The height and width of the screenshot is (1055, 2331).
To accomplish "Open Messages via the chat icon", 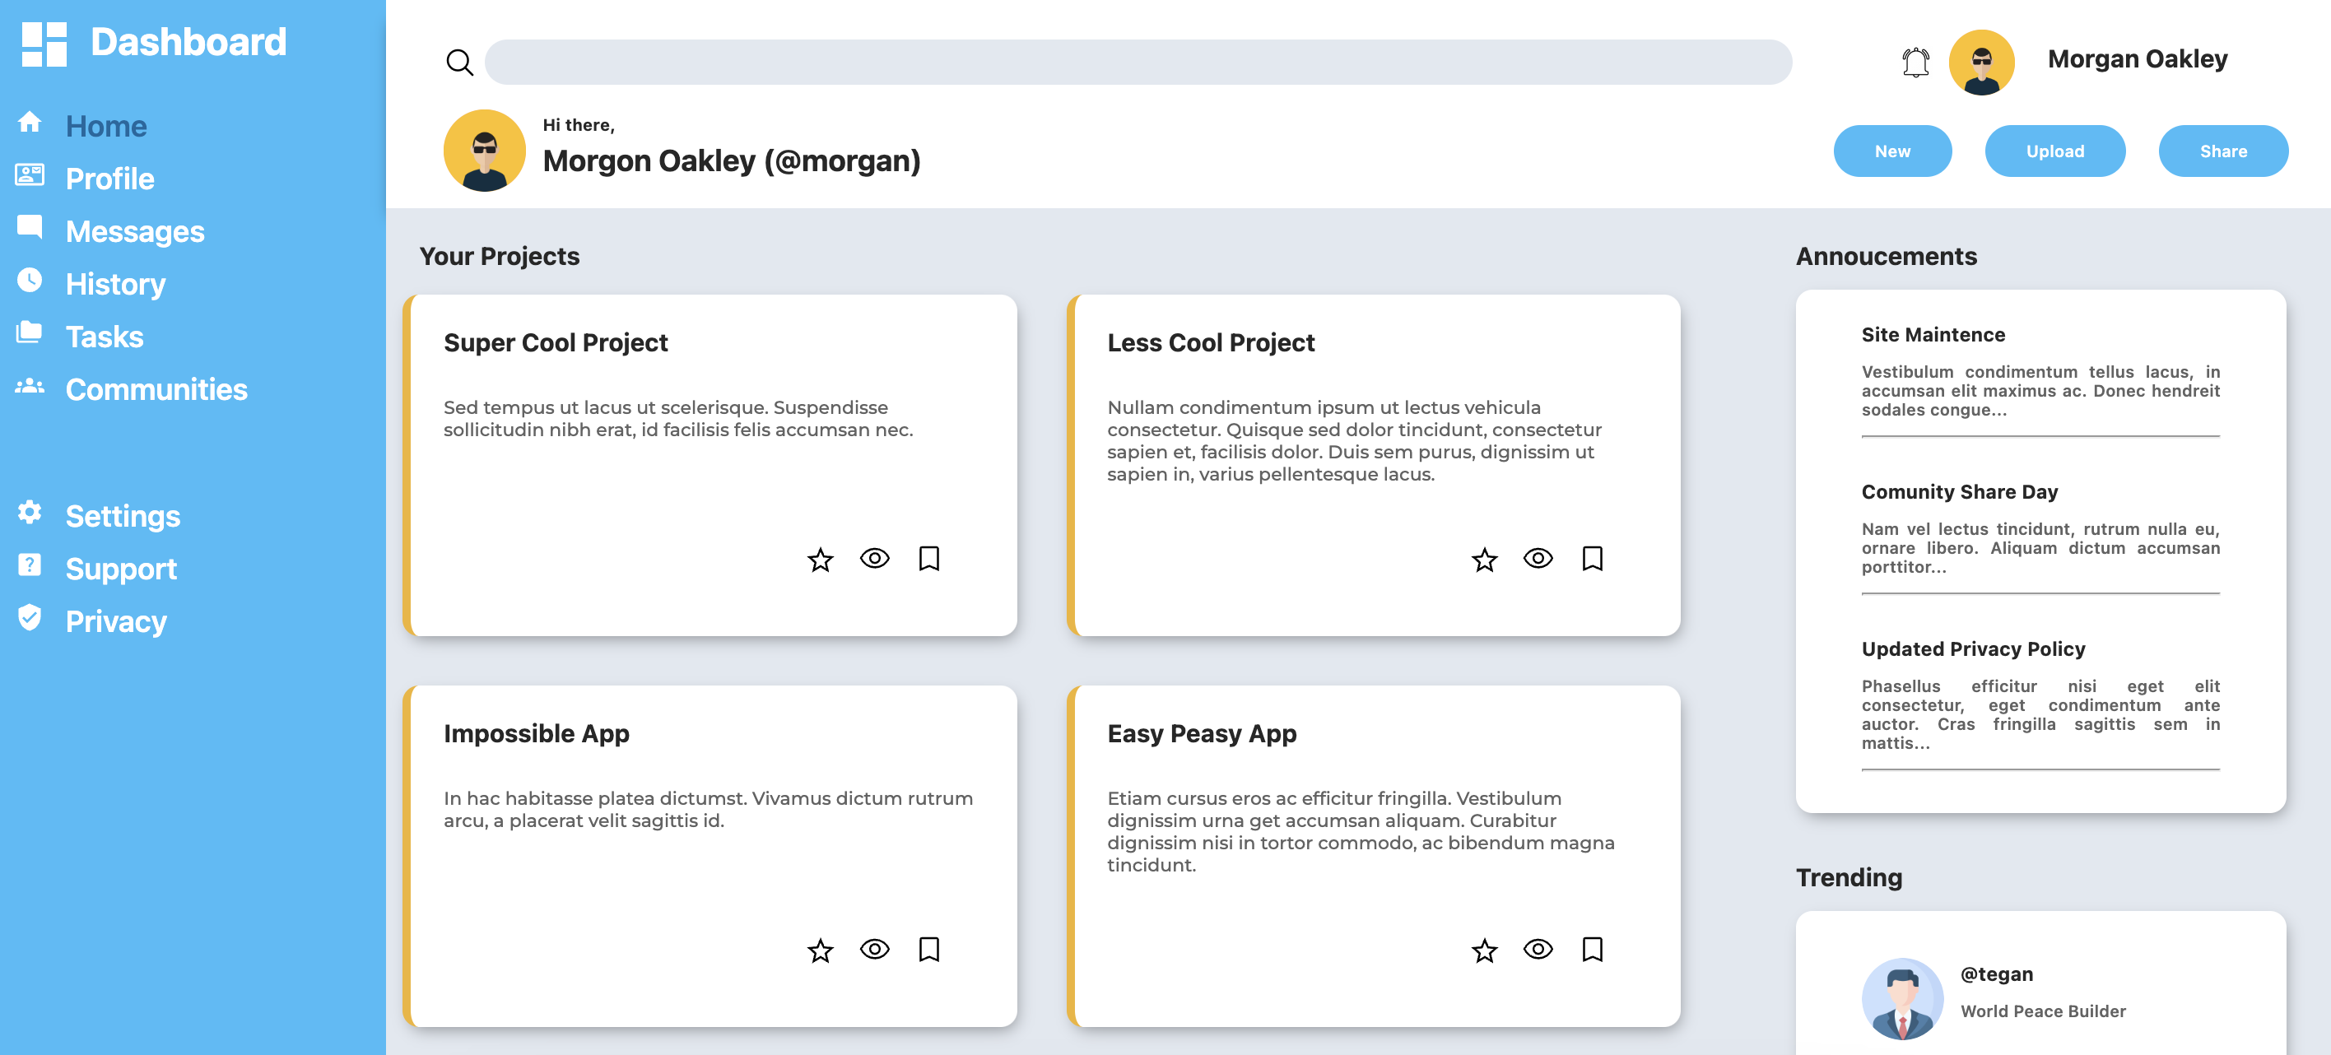I will (29, 227).
